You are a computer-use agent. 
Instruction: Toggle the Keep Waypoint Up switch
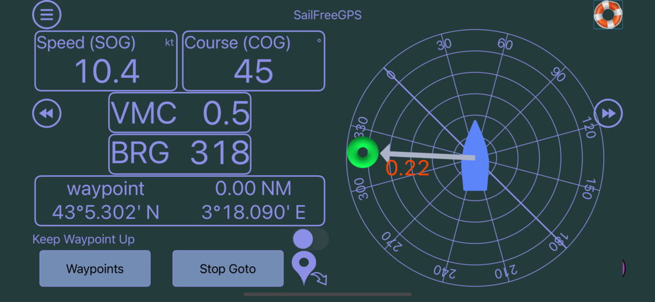[x=310, y=239]
